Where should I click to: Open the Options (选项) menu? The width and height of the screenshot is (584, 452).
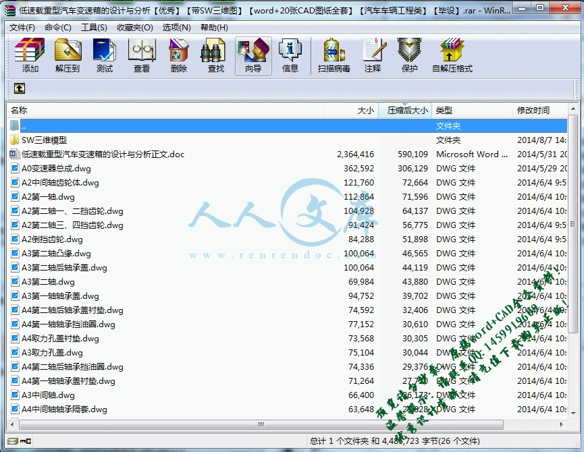[x=176, y=27]
